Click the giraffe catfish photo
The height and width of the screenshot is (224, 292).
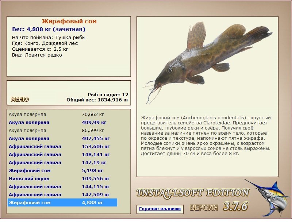click(207, 62)
